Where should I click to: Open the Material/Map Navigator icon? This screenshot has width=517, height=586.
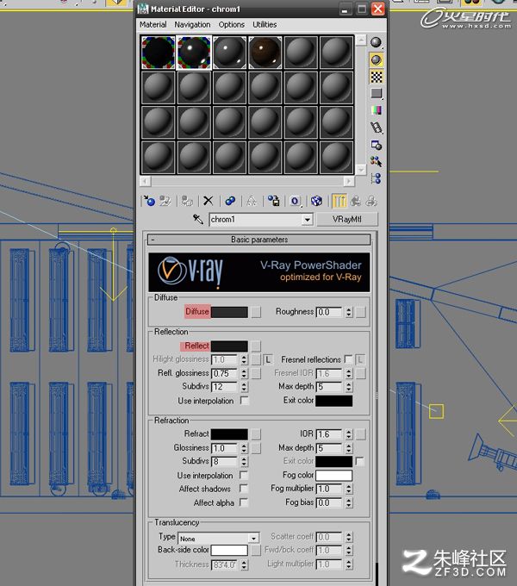pyautogui.click(x=377, y=178)
